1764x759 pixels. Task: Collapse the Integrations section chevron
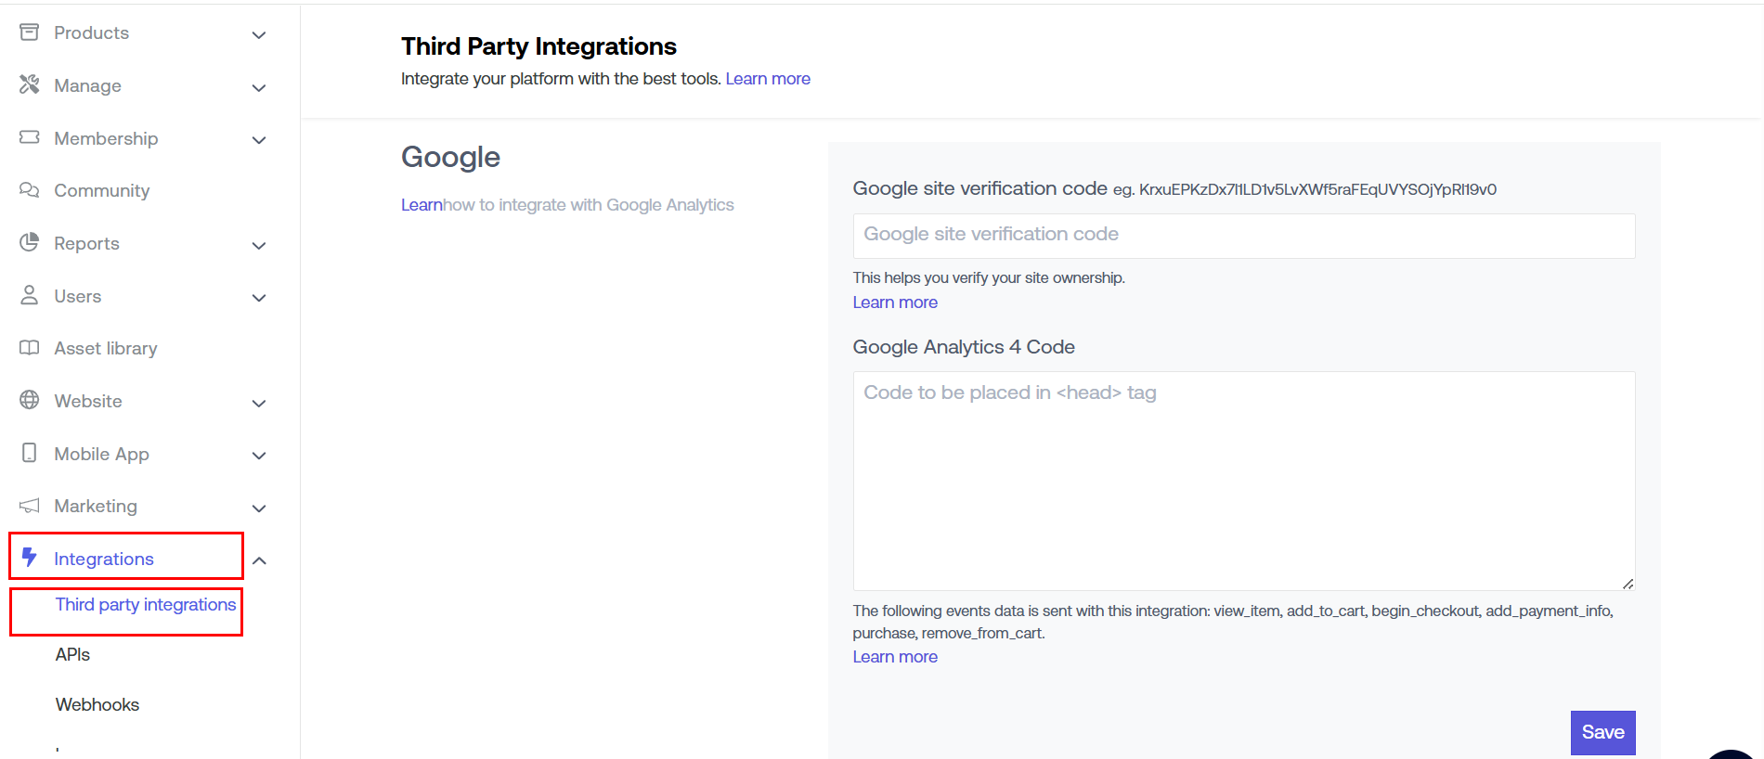click(259, 560)
